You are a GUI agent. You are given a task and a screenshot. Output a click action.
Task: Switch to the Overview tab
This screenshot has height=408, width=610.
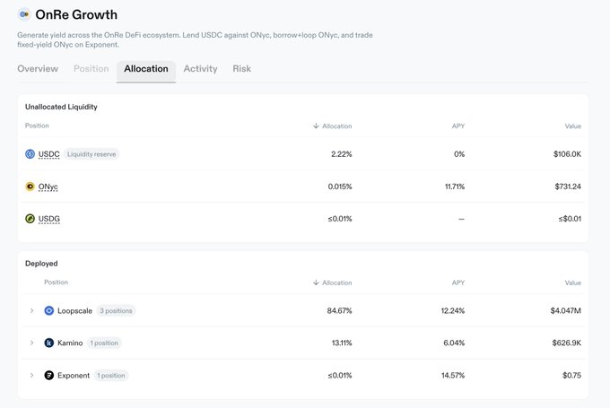38,68
